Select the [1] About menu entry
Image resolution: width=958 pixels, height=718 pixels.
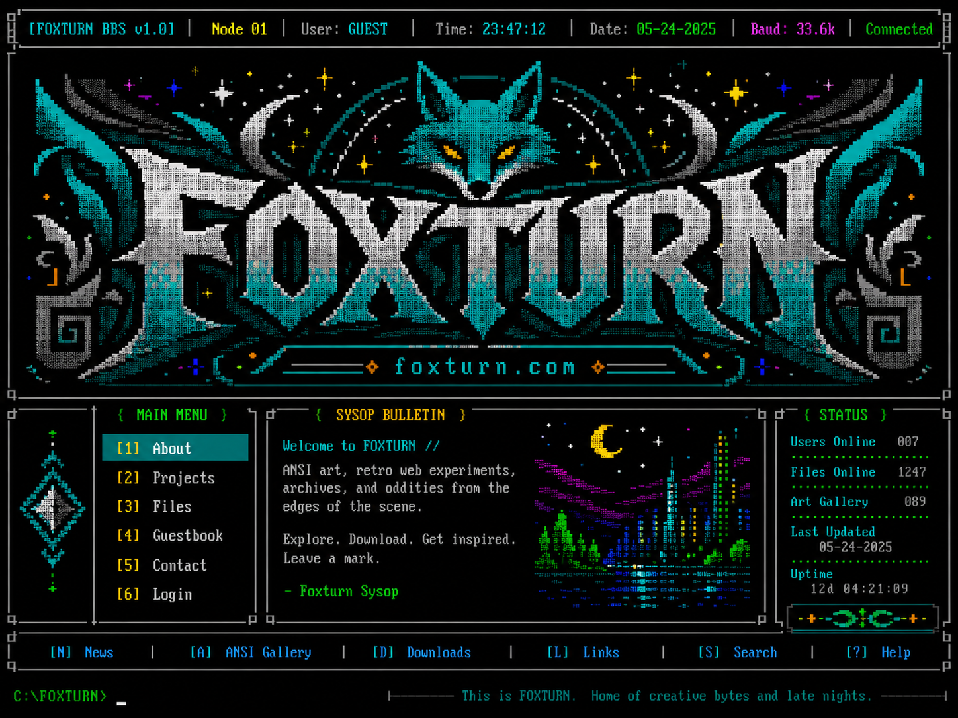point(175,448)
